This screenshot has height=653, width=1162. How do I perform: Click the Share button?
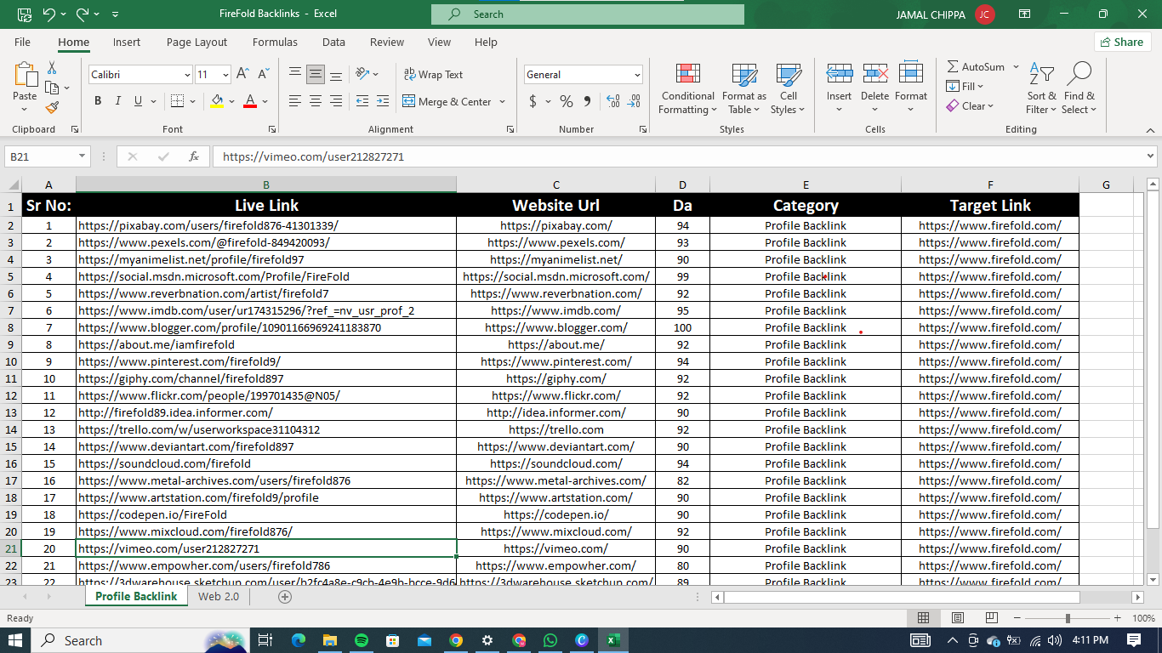1122,42
